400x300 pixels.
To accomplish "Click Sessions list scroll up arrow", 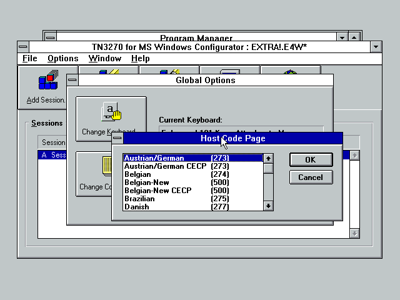I will tap(354, 156).
